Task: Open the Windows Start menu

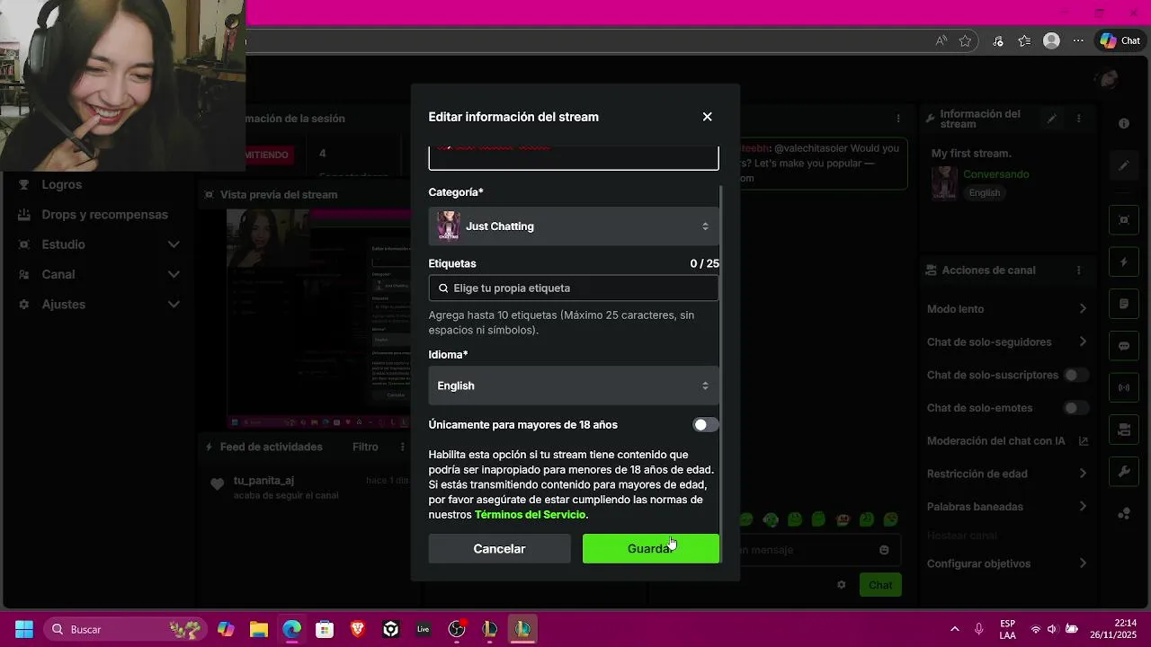Action: pyautogui.click(x=24, y=629)
